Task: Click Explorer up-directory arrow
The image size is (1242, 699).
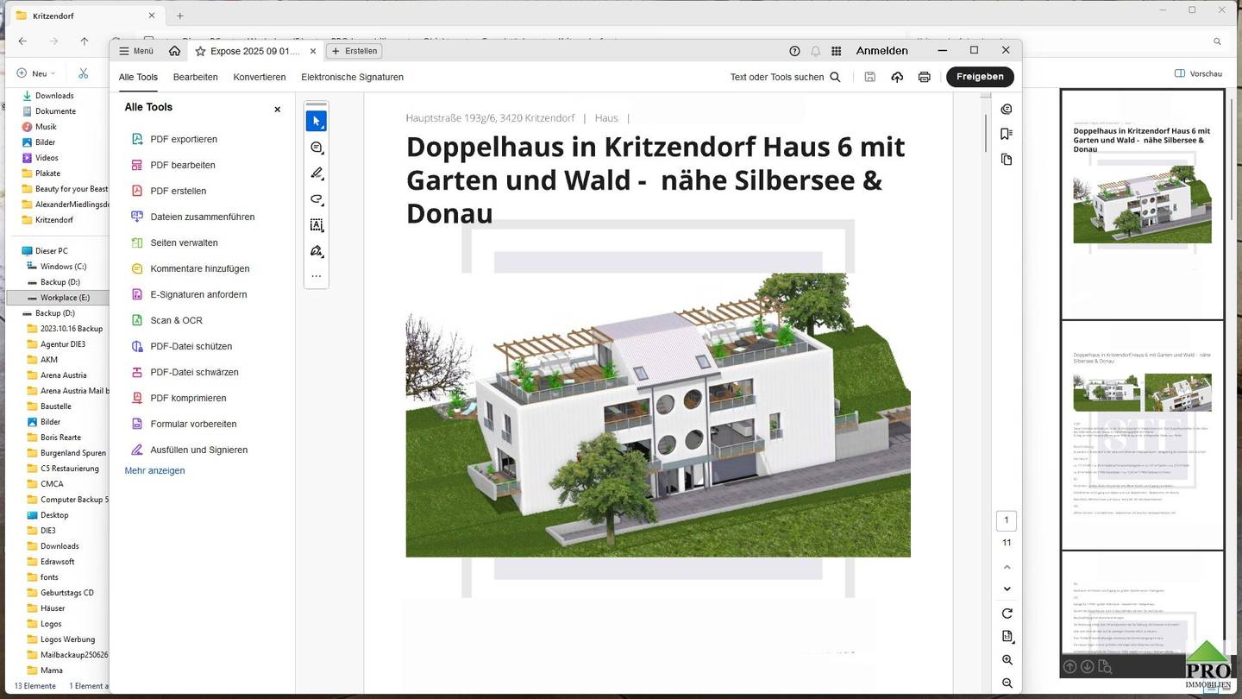Action: tap(84, 41)
